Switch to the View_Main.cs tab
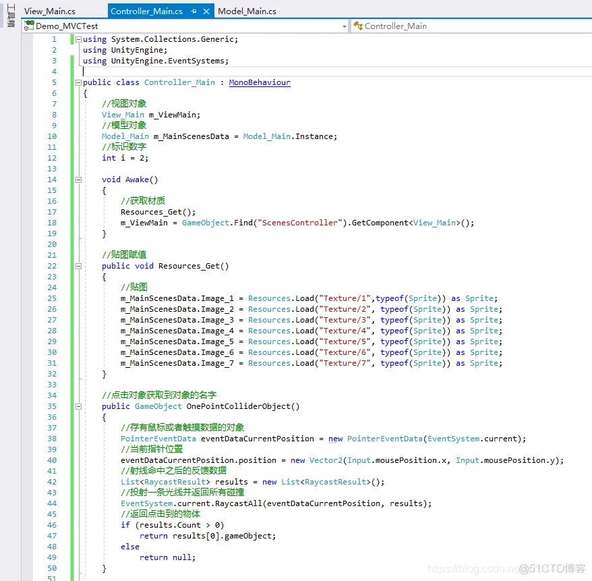 [49, 11]
